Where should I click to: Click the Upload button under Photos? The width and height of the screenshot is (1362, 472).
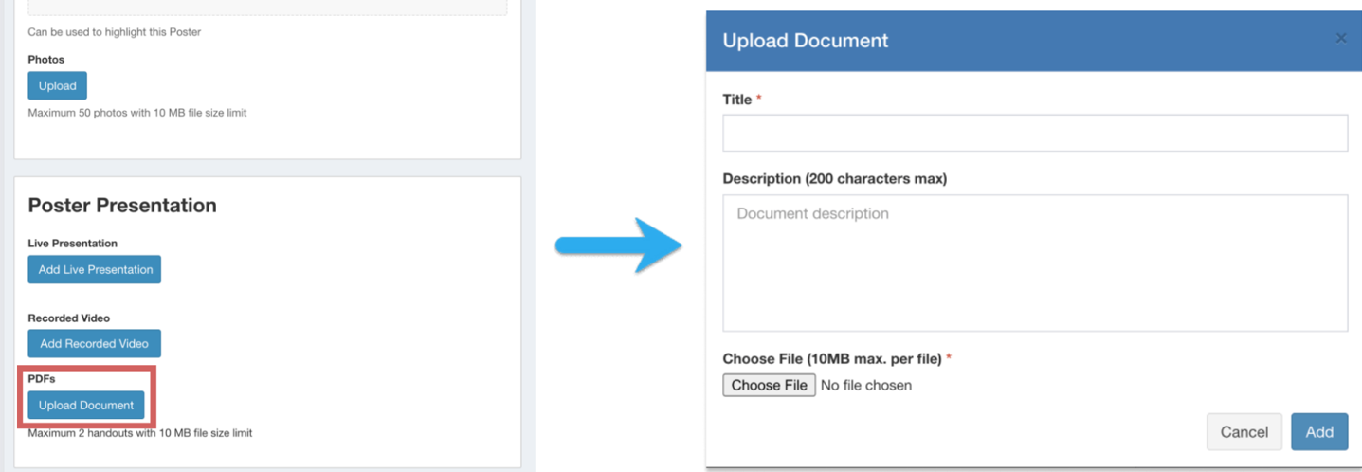(57, 85)
